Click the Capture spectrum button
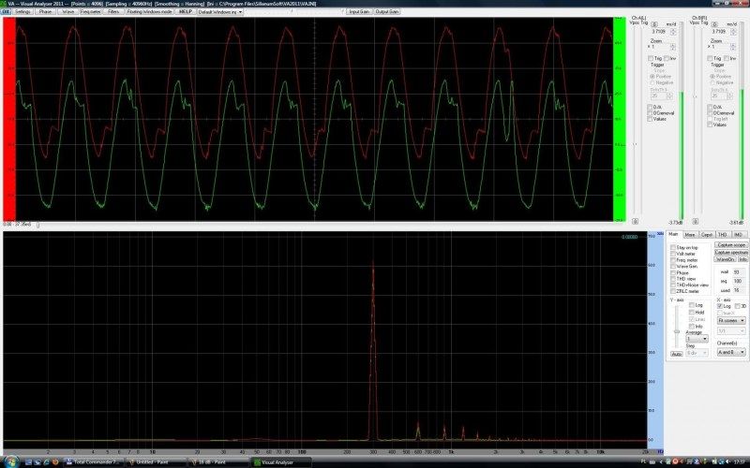 coord(731,252)
